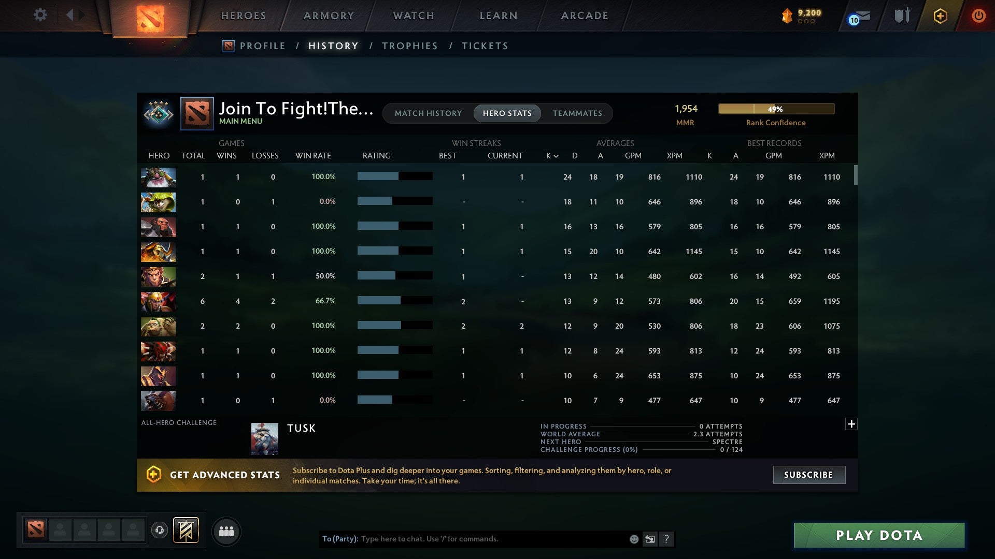Viewport: 995px width, 559px height.
Task: Open the Dota Plus hexagon icon
Action: point(940,16)
